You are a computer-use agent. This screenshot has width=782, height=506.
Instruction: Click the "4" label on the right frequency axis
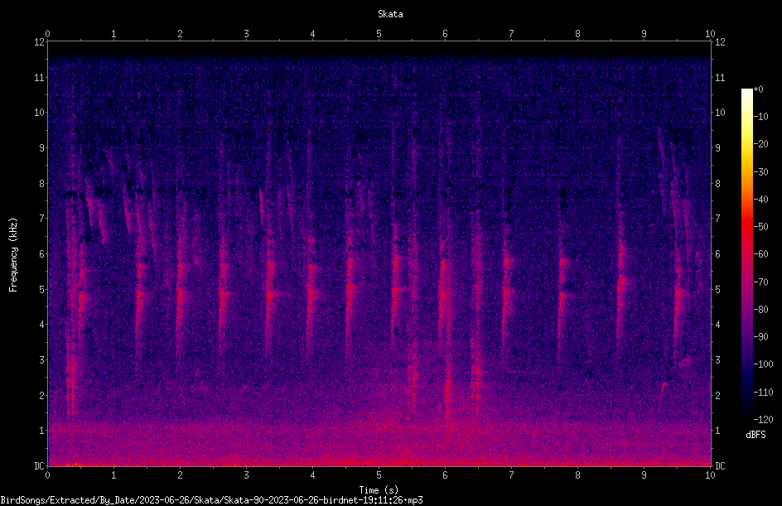[717, 325]
